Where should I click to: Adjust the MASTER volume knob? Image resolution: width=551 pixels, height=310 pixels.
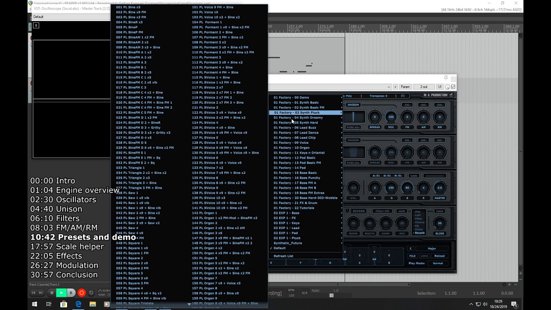[440, 188]
